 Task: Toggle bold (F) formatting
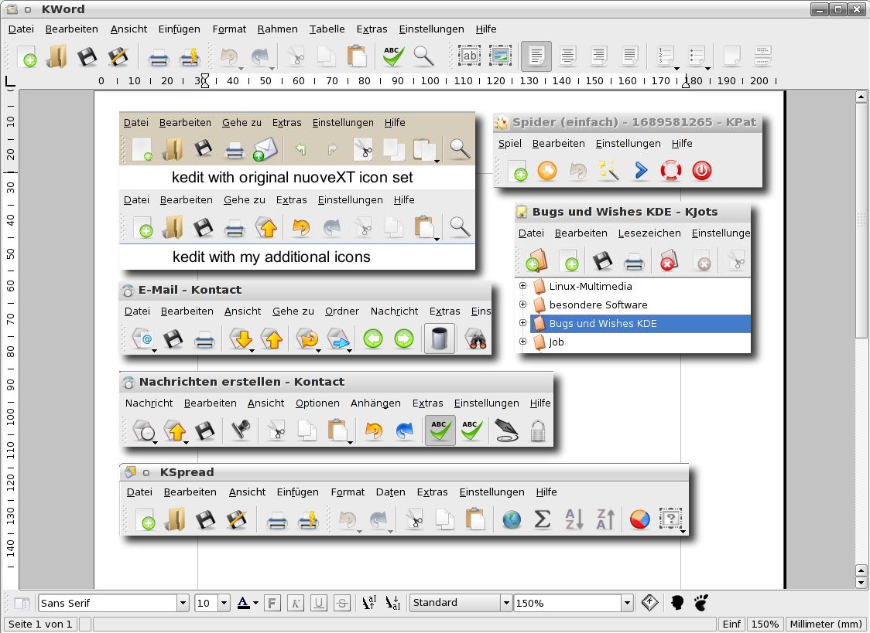[x=272, y=603]
